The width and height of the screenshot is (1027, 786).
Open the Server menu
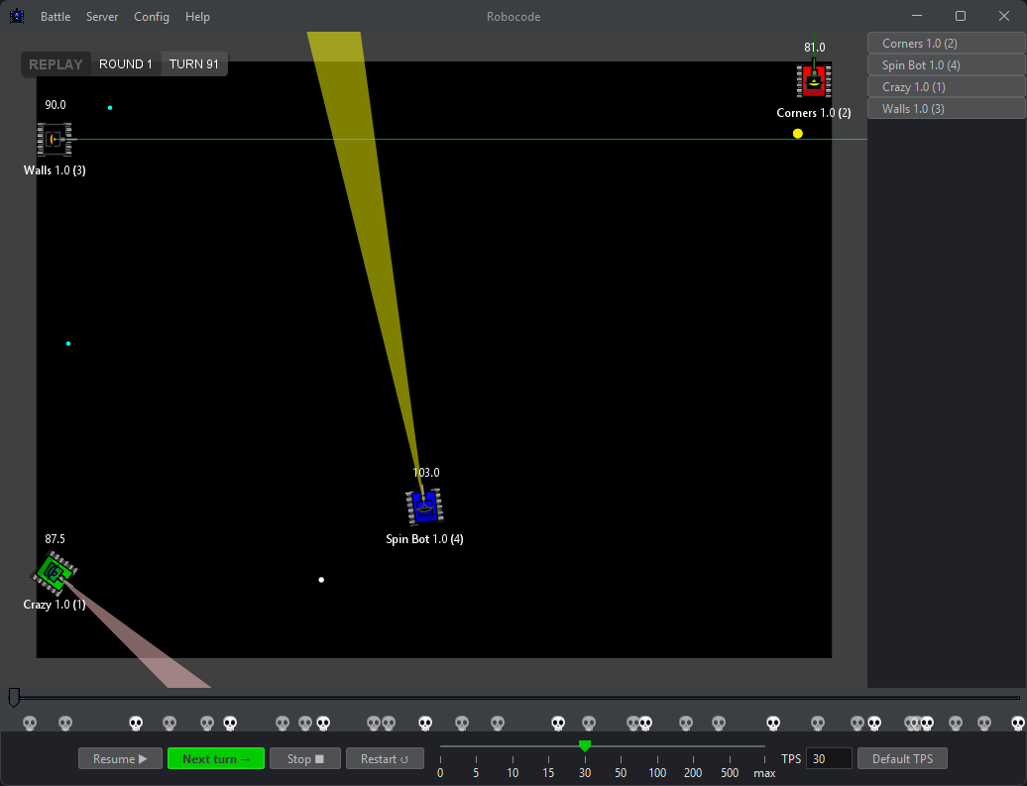101,17
